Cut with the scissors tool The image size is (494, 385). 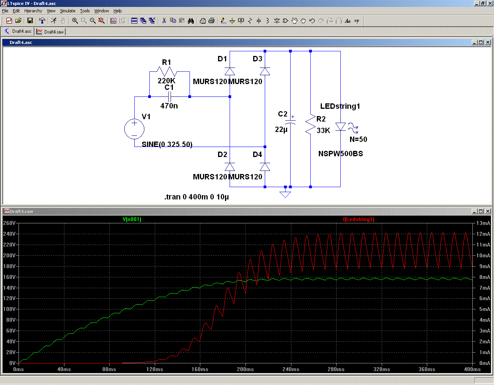point(164,21)
